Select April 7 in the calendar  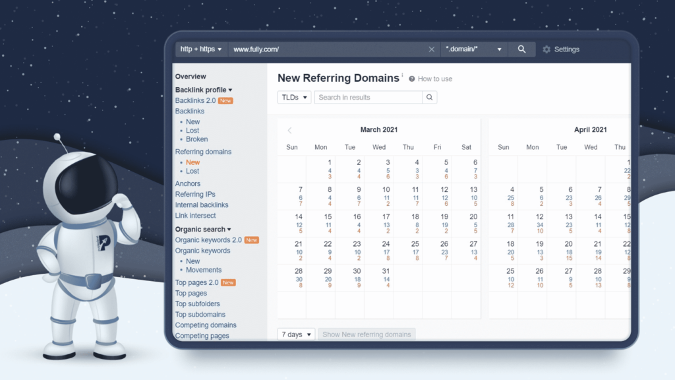[591, 197]
